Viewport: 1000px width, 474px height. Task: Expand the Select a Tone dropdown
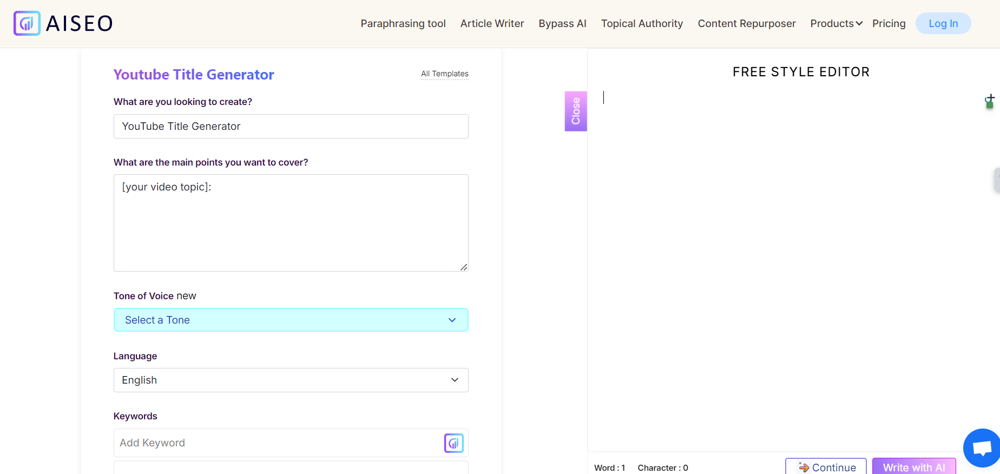[x=291, y=320]
